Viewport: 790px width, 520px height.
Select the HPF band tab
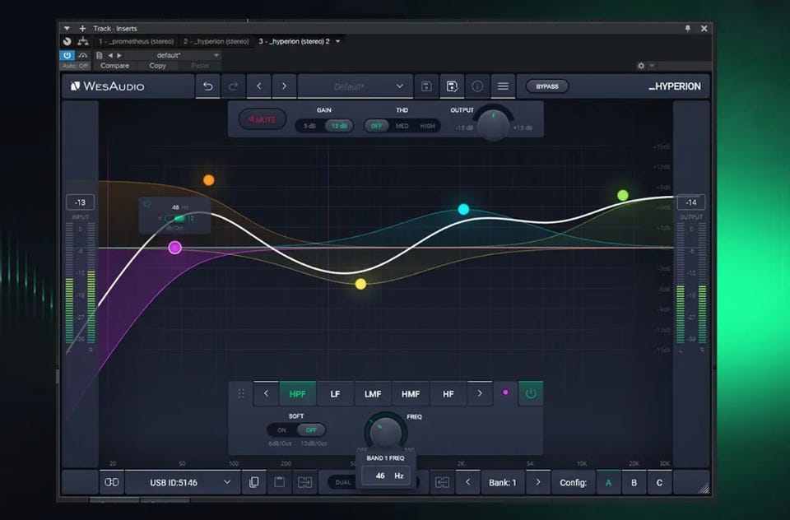(297, 393)
